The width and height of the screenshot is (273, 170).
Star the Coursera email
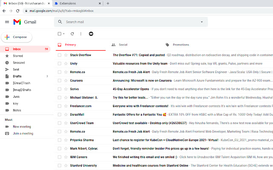tap(66, 80)
